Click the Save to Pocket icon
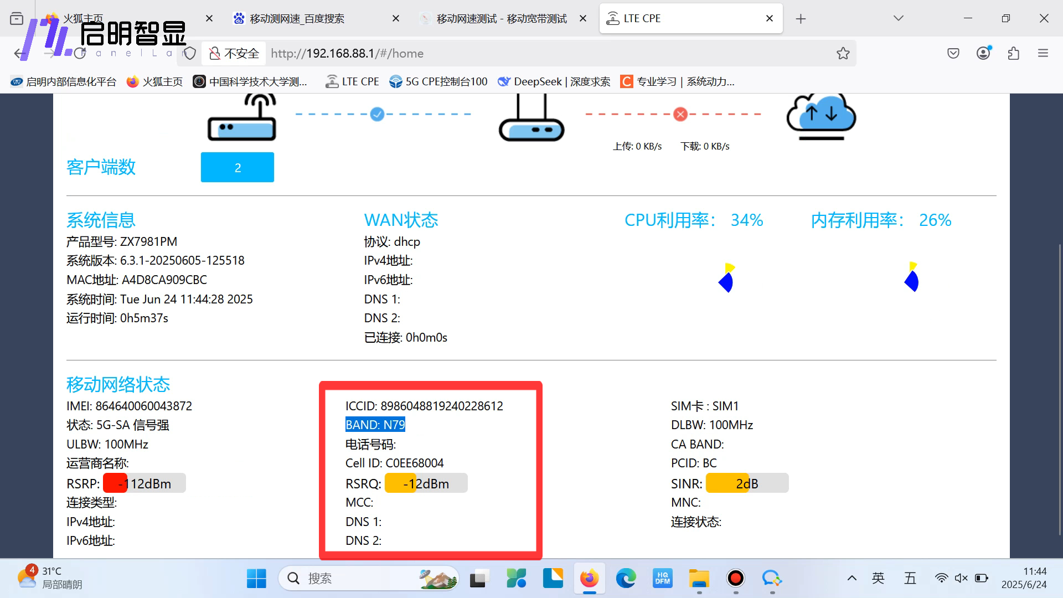 click(953, 53)
